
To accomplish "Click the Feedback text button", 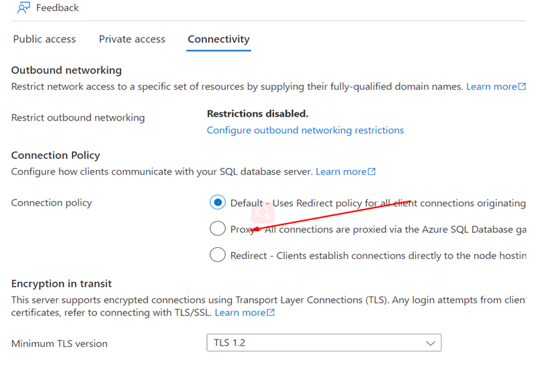I will 58,8.
